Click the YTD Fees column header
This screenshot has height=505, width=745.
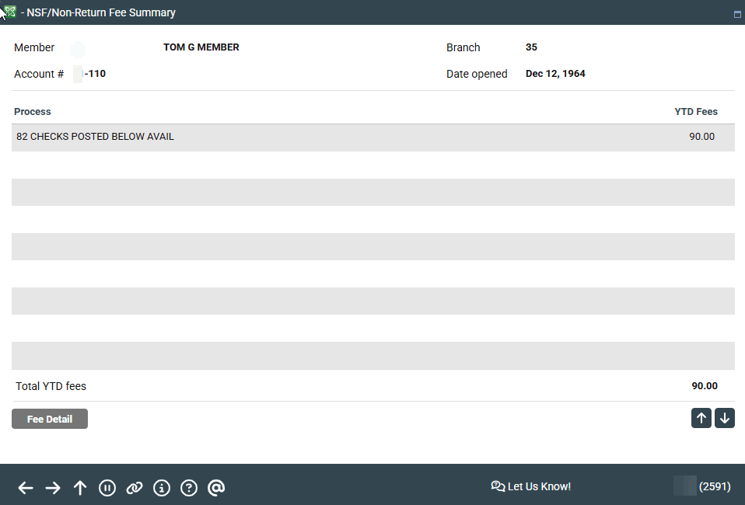click(695, 112)
